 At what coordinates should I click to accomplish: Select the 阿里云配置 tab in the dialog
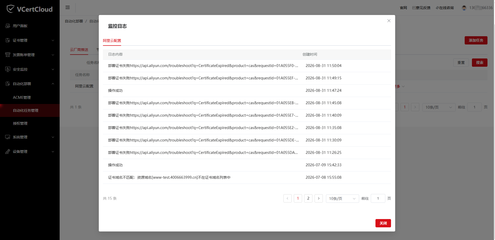(x=112, y=41)
